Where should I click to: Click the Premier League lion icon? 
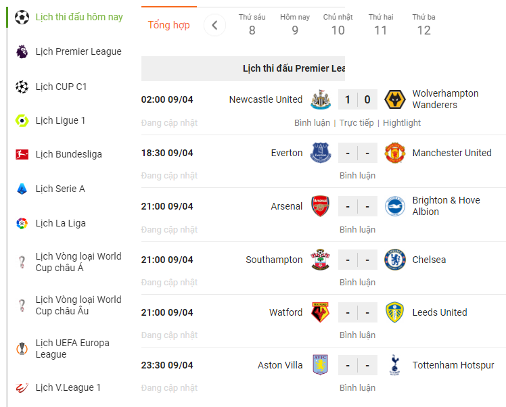tap(22, 51)
